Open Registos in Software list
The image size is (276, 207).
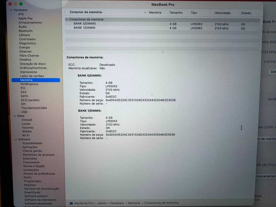[x=30, y=185]
